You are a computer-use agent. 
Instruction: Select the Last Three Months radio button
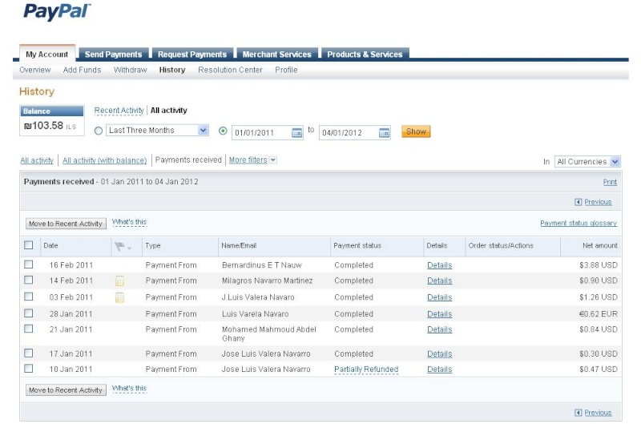pyautogui.click(x=98, y=131)
